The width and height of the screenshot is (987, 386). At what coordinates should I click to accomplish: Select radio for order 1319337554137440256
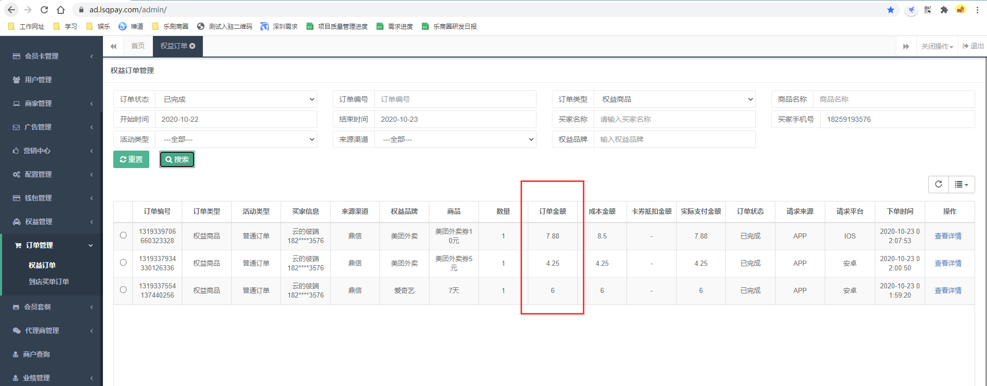tap(123, 290)
